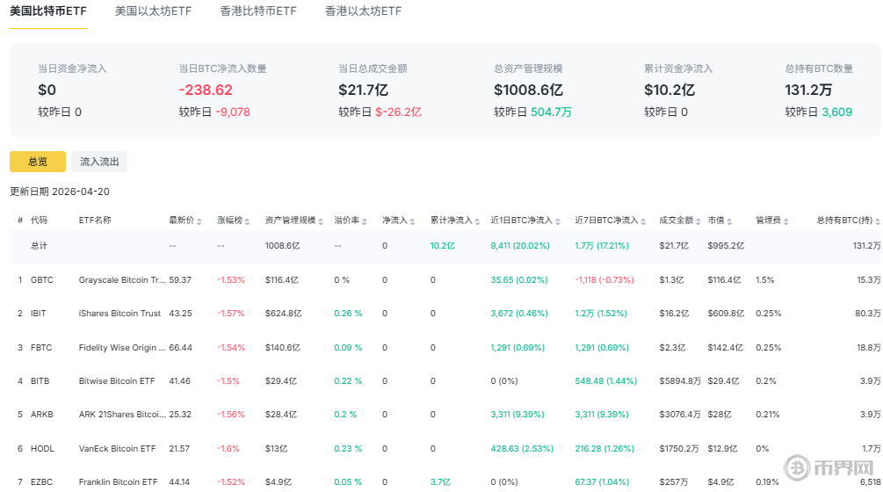This screenshot has width=883, height=492.
Task: Sort by 市值 using its sort arrows
Action: click(x=729, y=221)
